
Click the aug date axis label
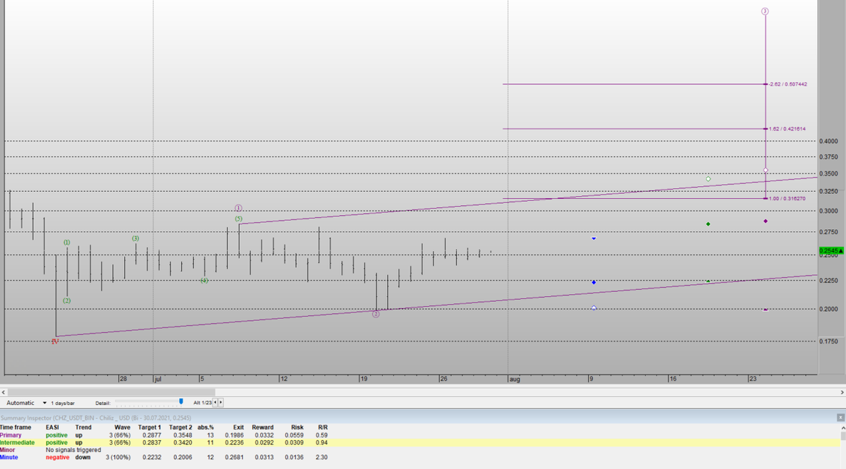514,379
